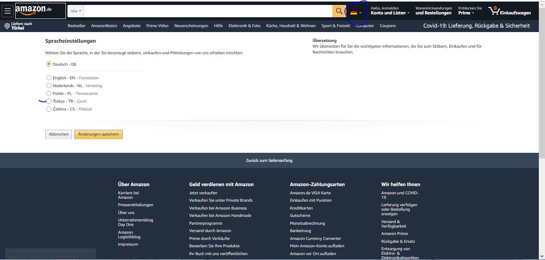Open Versand & Verfügbarkeit link
Image resolution: width=545 pixels, height=260 pixels.
point(394,224)
